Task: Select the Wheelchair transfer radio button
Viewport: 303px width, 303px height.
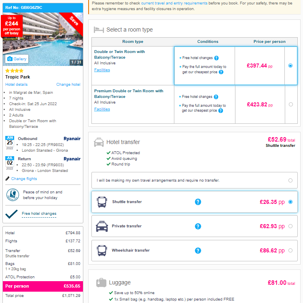Action: click(x=290, y=251)
